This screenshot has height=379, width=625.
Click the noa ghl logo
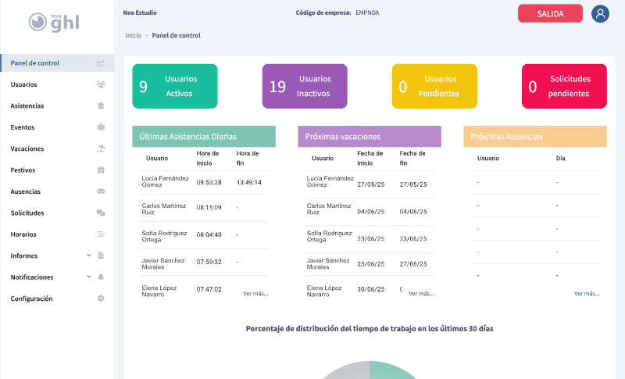click(56, 21)
